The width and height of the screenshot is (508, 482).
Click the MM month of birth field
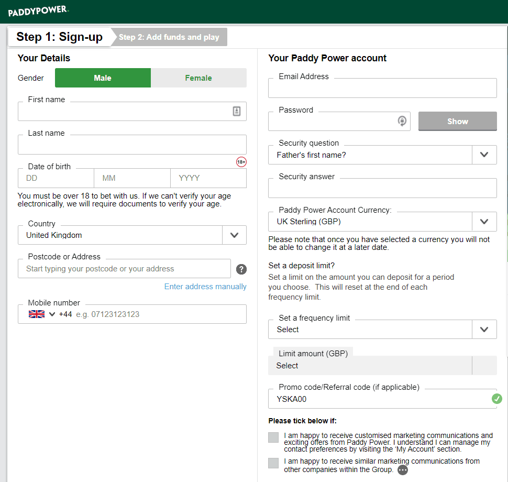tap(132, 178)
